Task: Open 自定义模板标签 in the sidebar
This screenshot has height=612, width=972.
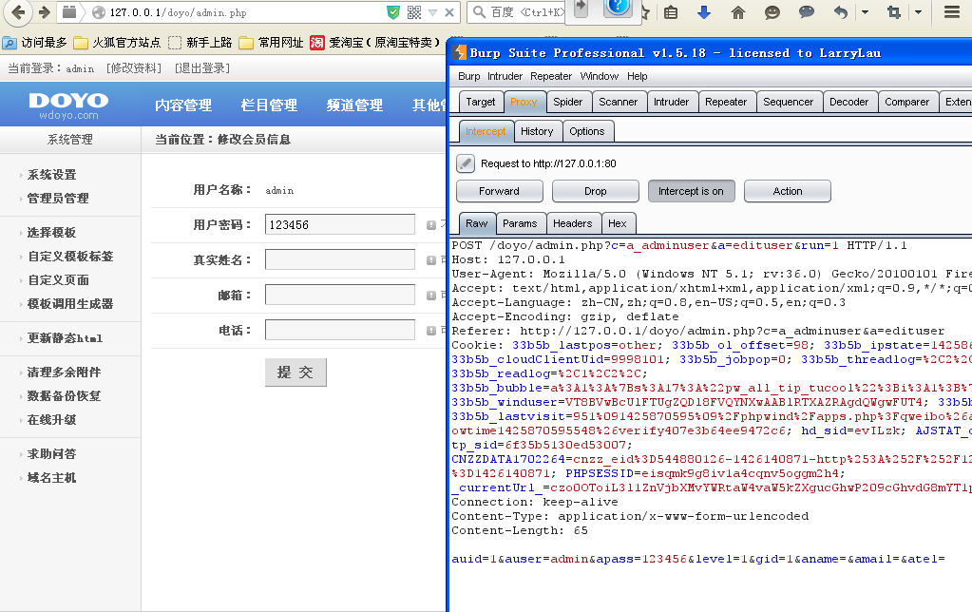Action: [70, 256]
